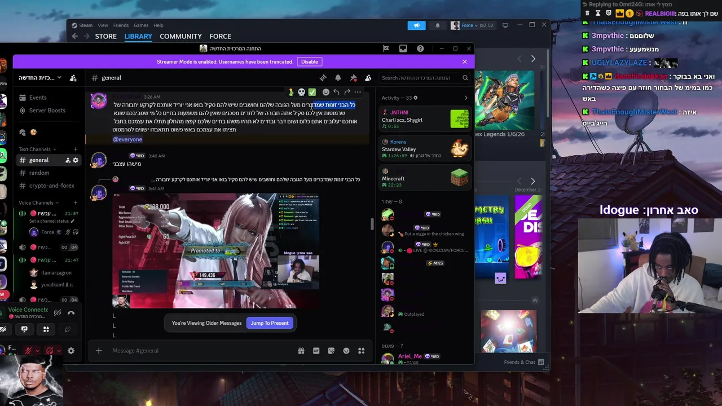The height and width of the screenshot is (406, 722).
Task: Add green checkmark reaction to message
Action: [x=312, y=92]
